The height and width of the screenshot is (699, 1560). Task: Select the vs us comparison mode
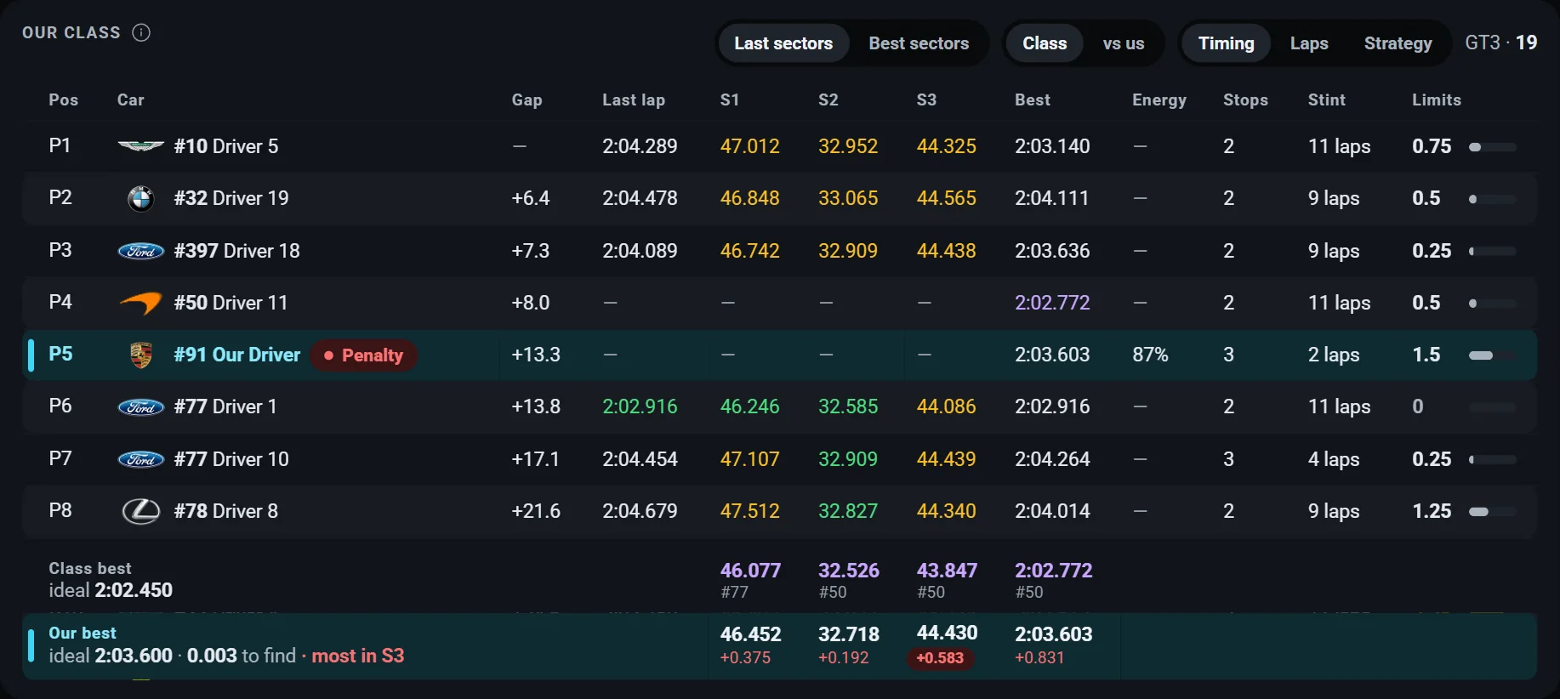(x=1124, y=43)
